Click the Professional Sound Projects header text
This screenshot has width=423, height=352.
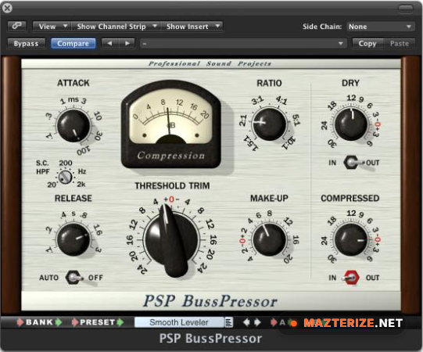(x=210, y=63)
